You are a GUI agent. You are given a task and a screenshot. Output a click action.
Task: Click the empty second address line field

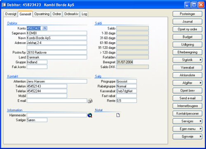pyautogui.click(x=57, y=48)
